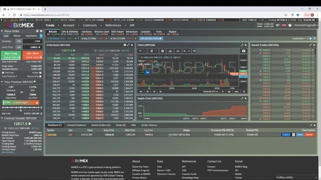The image size is (321, 180).
Task: Expand the Recent Trades panel to fullscreen
Action: tap(310, 45)
